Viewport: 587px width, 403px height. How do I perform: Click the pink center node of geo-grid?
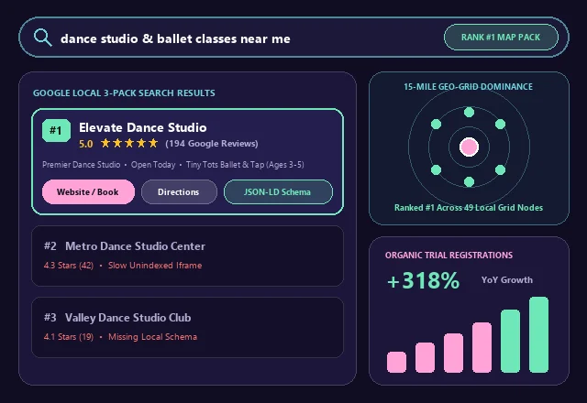tap(469, 147)
